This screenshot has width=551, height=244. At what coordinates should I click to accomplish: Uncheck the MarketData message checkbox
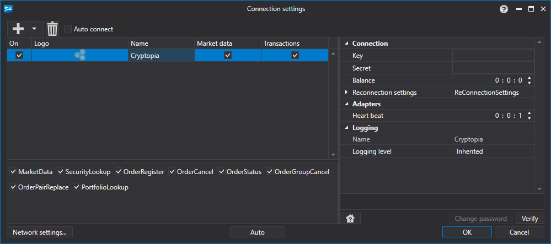point(13,172)
